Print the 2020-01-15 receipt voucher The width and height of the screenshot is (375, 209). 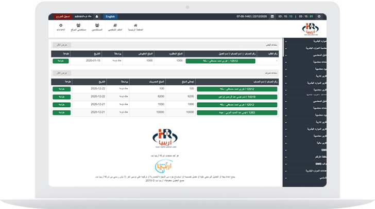(61, 61)
